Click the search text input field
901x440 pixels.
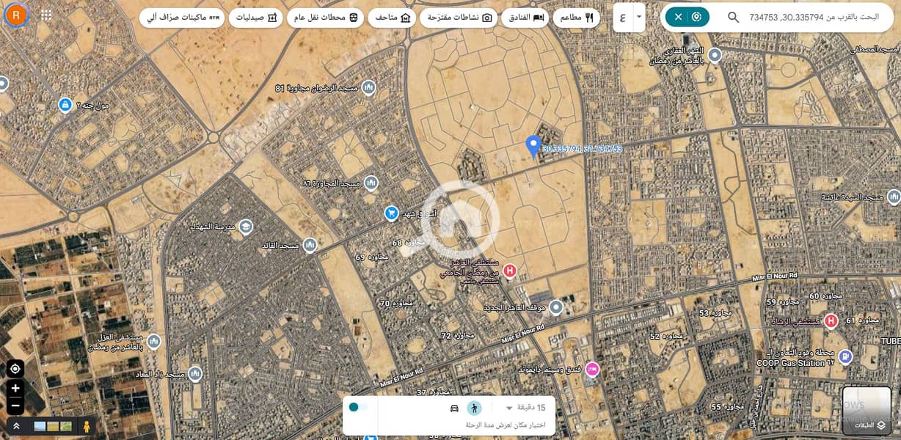click(x=814, y=17)
